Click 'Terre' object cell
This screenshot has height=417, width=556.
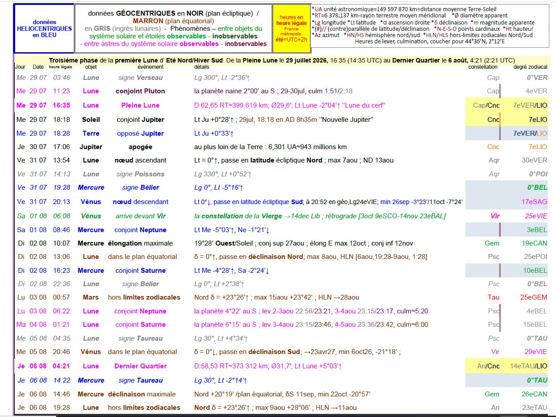91,133
